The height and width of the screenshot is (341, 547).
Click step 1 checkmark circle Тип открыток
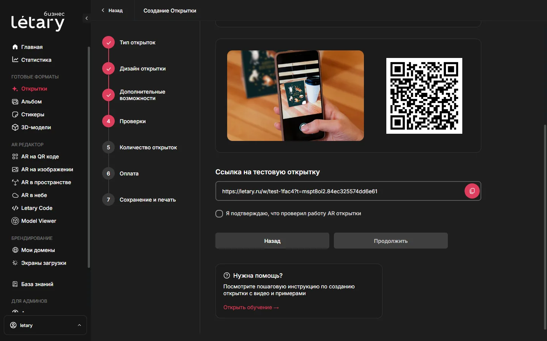(x=108, y=42)
